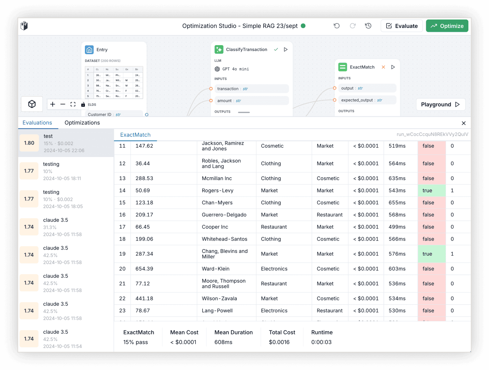The image size is (489, 370).
Task: Click the LangWatch logo at top left
Action: click(24, 26)
